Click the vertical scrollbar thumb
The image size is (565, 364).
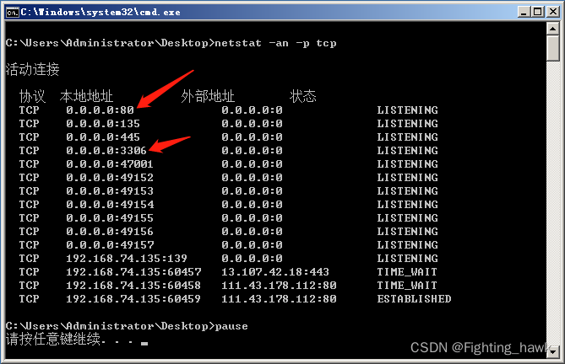(552, 48)
